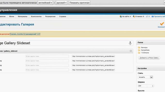
Task: Click the 'Экономить' save label
Action: [x=161, y=27]
